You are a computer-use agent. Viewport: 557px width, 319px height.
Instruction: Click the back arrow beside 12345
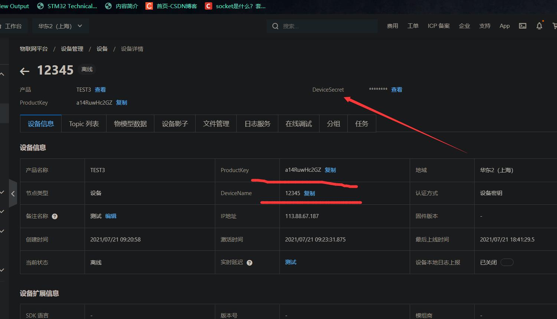pyautogui.click(x=24, y=71)
